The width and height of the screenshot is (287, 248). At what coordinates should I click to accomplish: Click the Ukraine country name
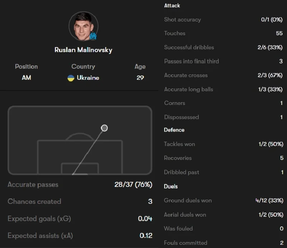click(88, 78)
